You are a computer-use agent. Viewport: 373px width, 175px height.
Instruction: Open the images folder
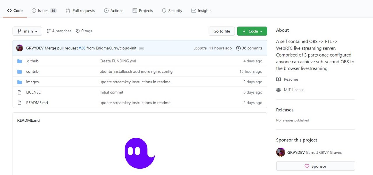tap(32, 82)
